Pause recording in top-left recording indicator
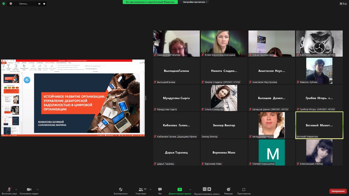 39,4
